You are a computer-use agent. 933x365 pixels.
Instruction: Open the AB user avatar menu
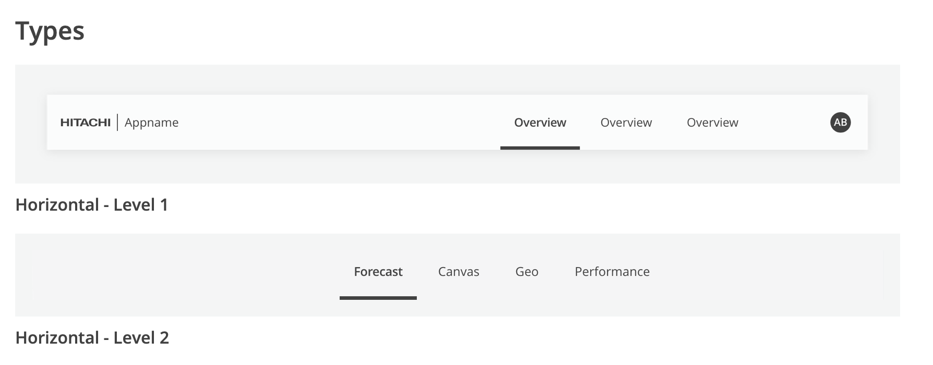click(x=840, y=123)
